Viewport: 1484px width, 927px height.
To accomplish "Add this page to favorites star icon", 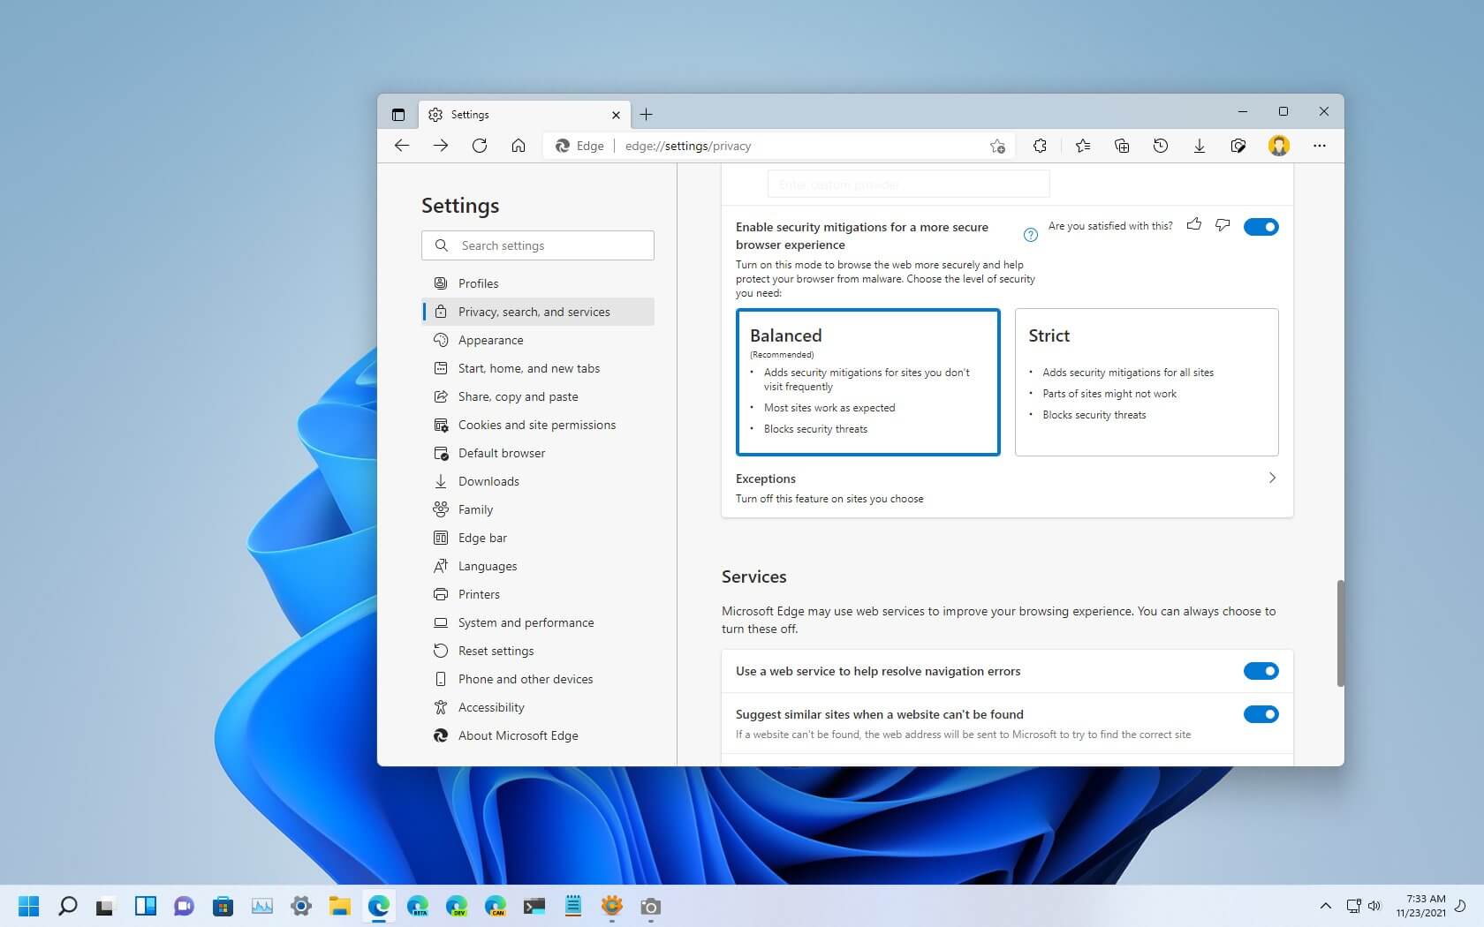I will click(997, 147).
